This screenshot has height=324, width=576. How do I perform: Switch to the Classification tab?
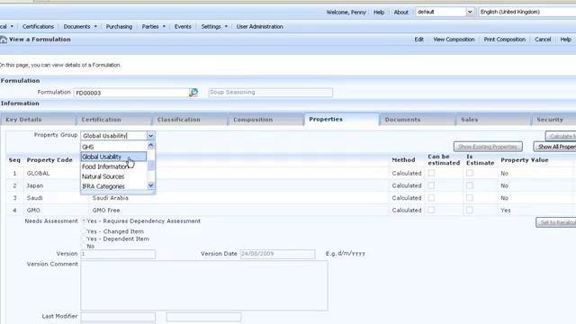pos(190,120)
